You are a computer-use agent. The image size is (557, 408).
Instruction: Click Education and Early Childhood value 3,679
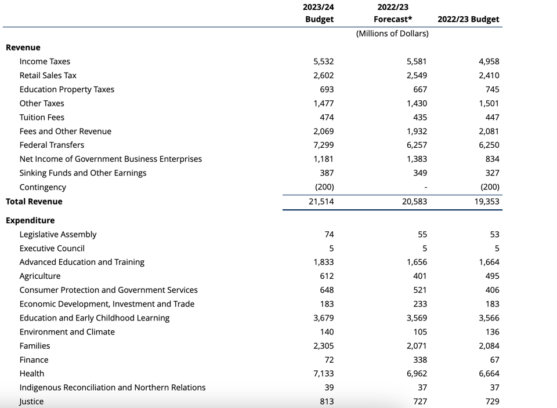[x=324, y=318]
